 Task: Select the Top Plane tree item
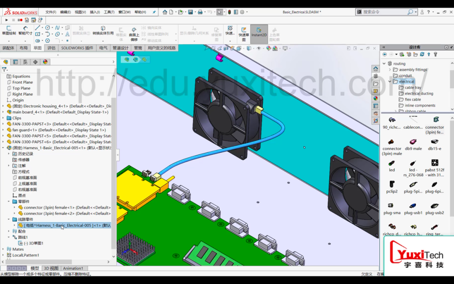pos(21,88)
